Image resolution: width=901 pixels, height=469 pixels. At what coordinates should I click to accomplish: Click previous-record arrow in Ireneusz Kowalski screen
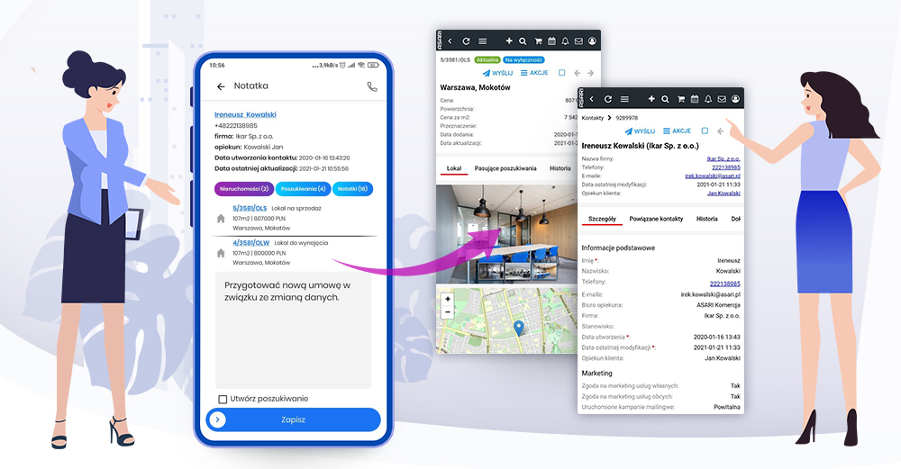[720, 131]
